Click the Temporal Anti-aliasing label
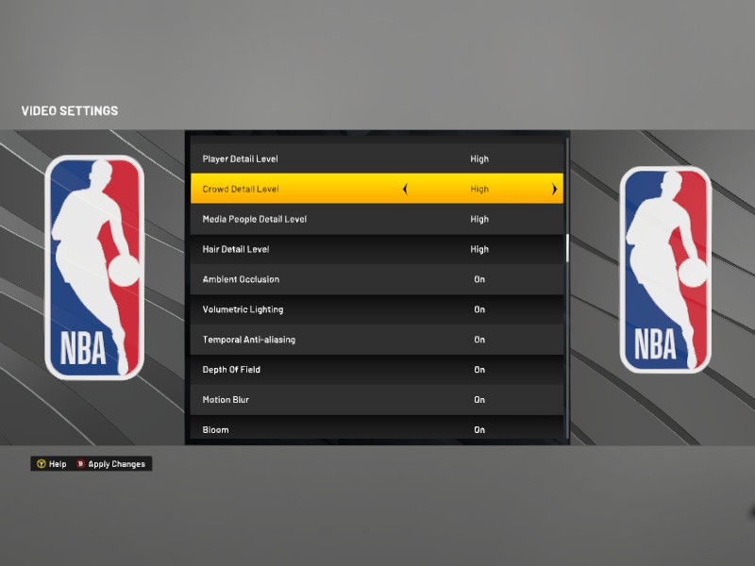The image size is (755, 566). click(249, 340)
